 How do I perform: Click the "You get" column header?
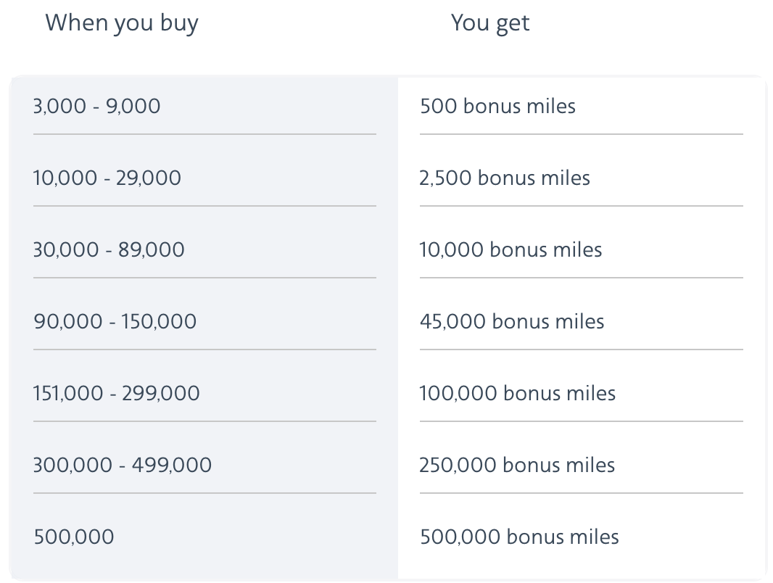tap(490, 23)
